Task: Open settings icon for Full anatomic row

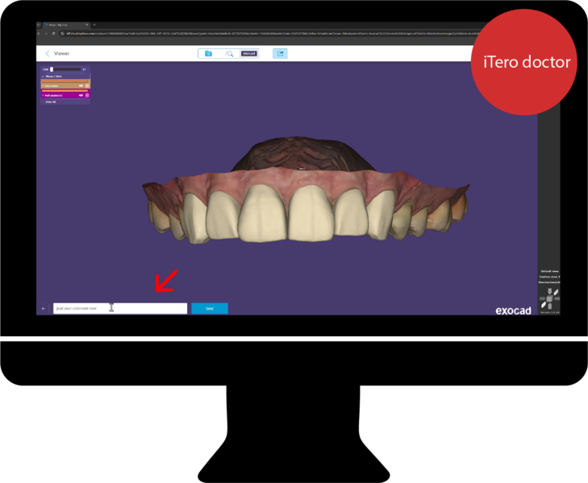Action: (x=87, y=95)
